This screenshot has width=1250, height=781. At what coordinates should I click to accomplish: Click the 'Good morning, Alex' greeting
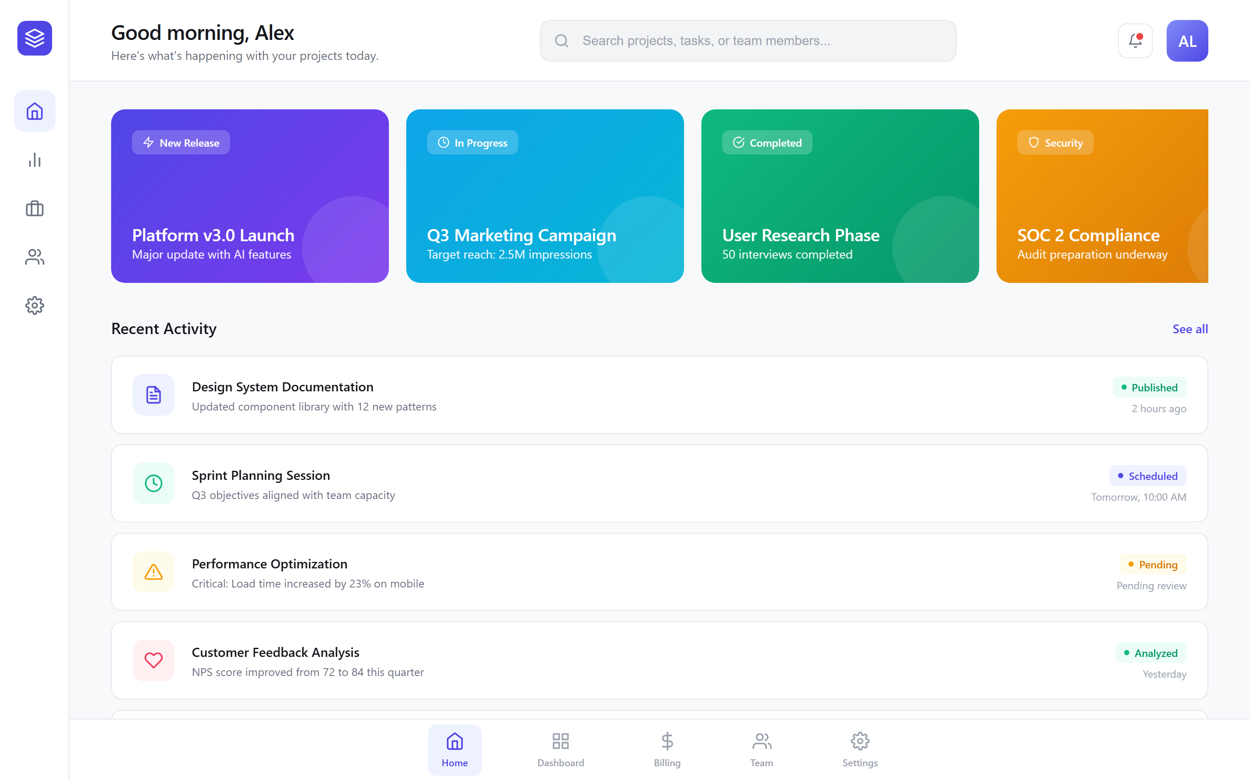pyautogui.click(x=203, y=33)
